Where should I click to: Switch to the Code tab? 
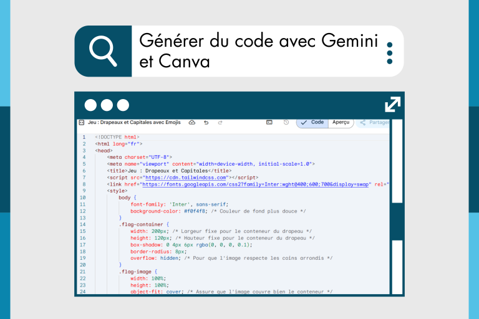click(x=312, y=122)
